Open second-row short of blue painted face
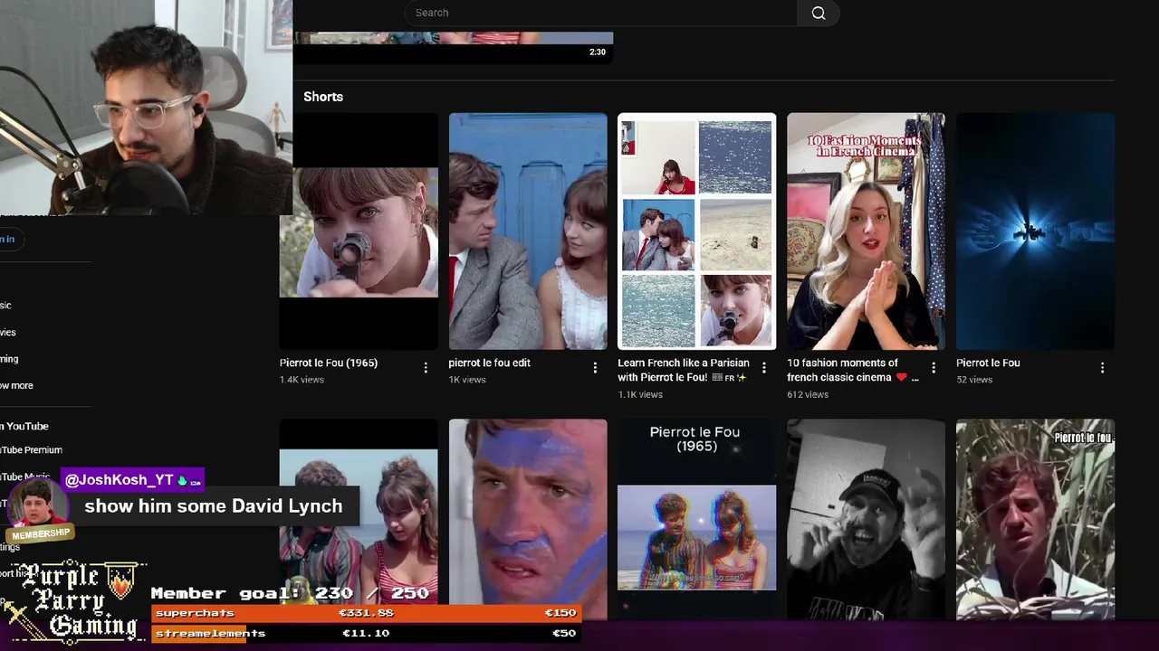 tap(528, 520)
